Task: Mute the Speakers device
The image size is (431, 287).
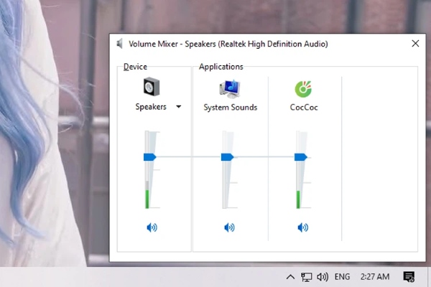Action: (x=152, y=227)
